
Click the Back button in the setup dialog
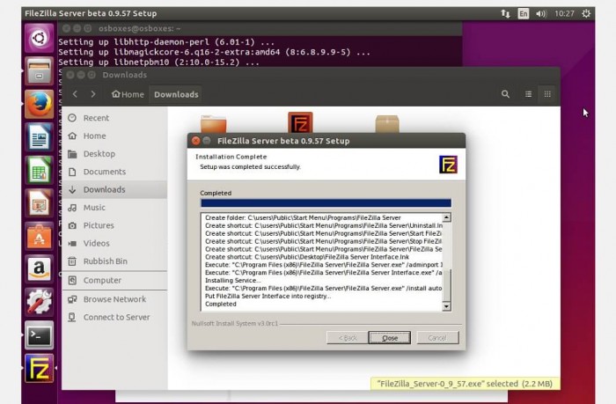348,338
